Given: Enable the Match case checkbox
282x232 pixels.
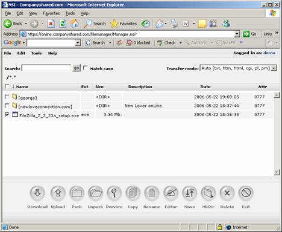Looking at the screenshot, I should (x=86, y=68).
